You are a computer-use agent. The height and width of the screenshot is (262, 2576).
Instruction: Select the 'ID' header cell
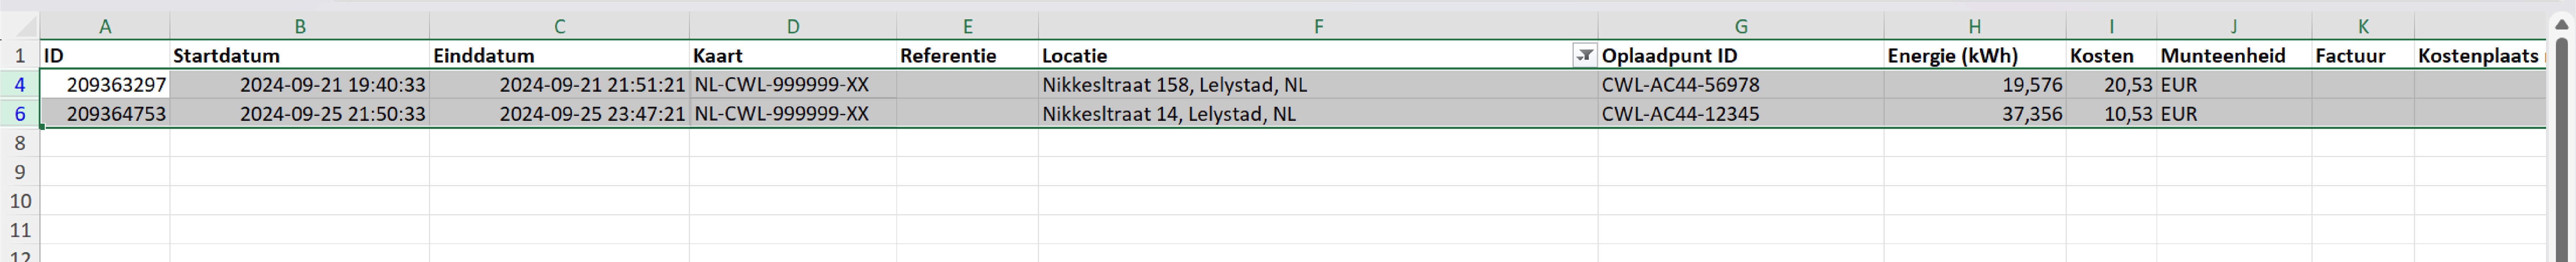(105, 56)
